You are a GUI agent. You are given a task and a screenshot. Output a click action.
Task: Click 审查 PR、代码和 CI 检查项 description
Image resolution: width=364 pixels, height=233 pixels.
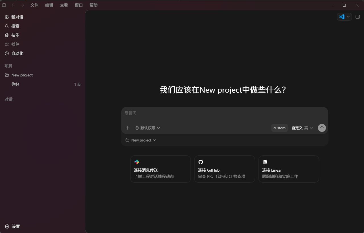[x=222, y=176]
